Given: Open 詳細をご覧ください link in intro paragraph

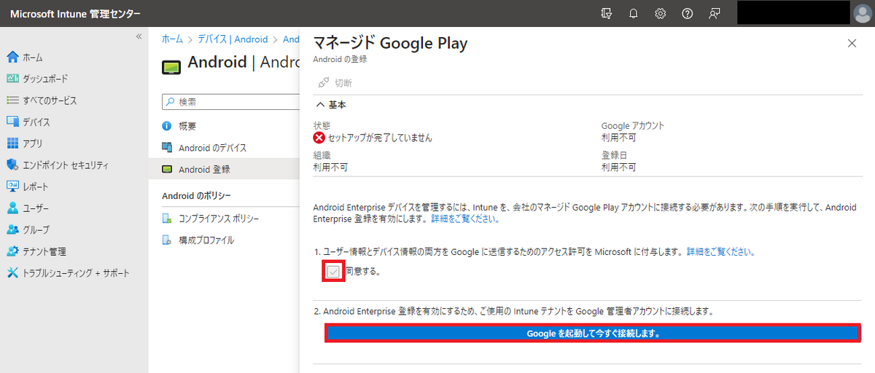Looking at the screenshot, I should 465,219.
